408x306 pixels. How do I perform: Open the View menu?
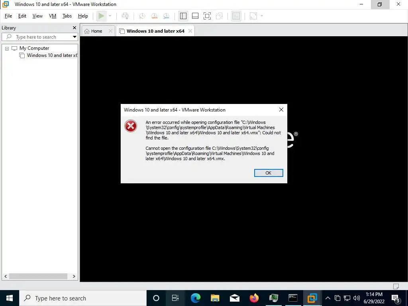pos(37,16)
